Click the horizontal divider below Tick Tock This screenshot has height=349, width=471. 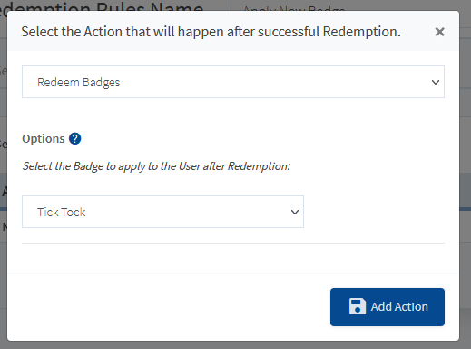233,243
